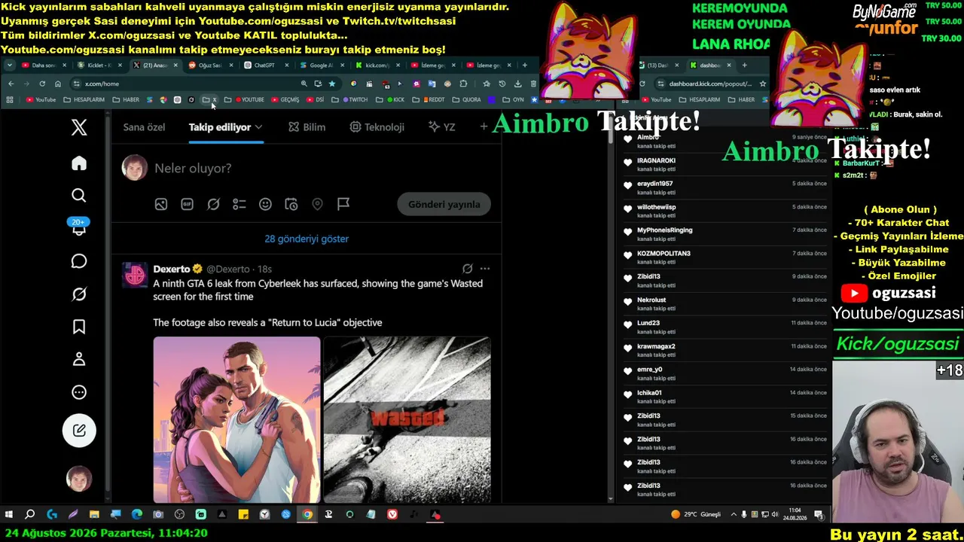This screenshot has width=964, height=542.
Task: Open X notifications bell with 20+ badge
Action: point(79,227)
